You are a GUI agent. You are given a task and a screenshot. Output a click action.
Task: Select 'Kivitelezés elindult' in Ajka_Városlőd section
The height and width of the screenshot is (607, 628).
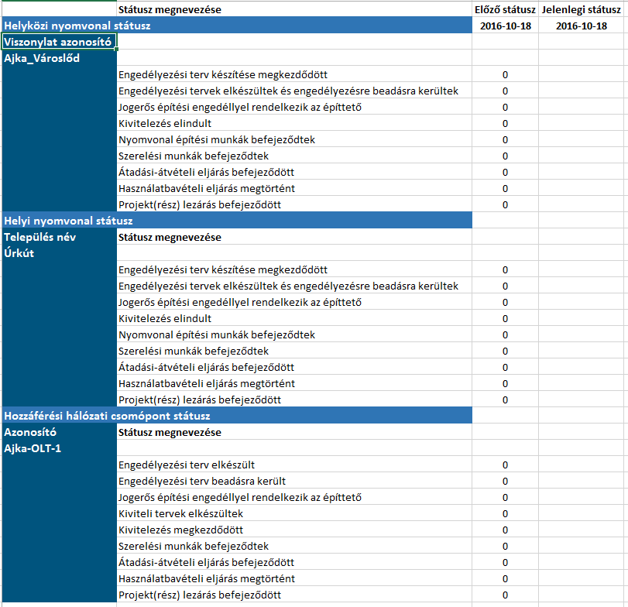pyautogui.click(x=294, y=123)
